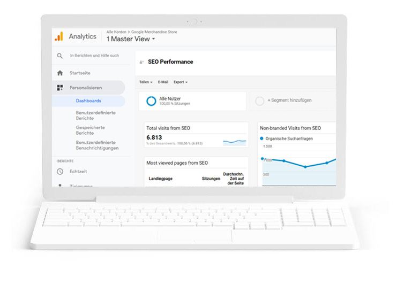396x293 pixels.
Task: Open the Export dropdown menu
Action: pyautogui.click(x=181, y=82)
